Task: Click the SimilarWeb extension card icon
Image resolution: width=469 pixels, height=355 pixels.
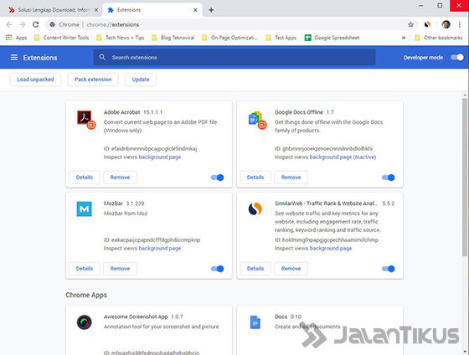Action: click(x=255, y=208)
